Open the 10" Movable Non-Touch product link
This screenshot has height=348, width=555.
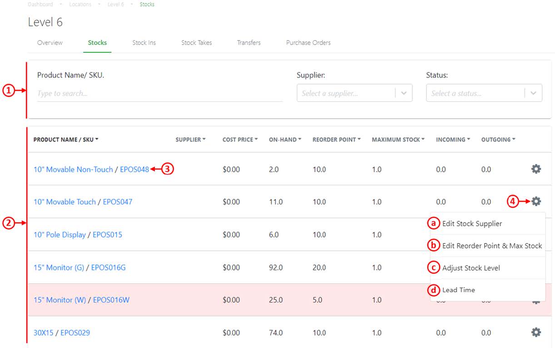73,169
